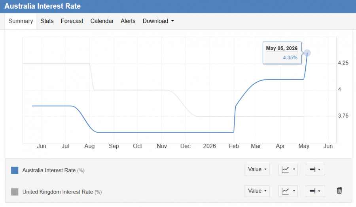Expand Value dropdown for United Kingdom Interest Rate
356x207 pixels.
pyautogui.click(x=257, y=191)
